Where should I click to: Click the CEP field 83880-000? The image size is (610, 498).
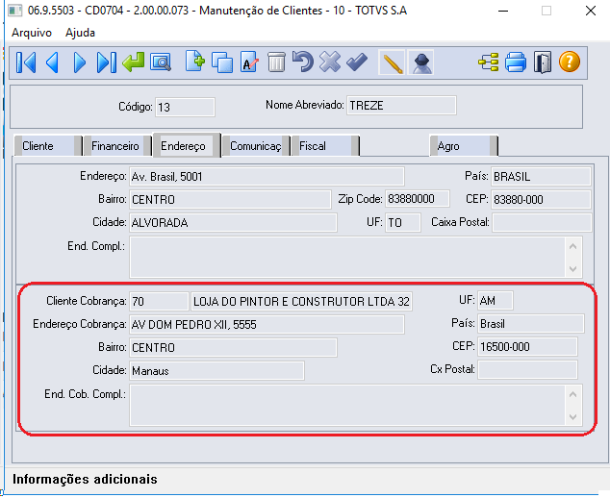click(x=541, y=199)
